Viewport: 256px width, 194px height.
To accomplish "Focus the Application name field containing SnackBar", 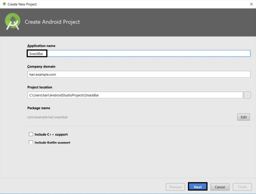I will click(139, 54).
